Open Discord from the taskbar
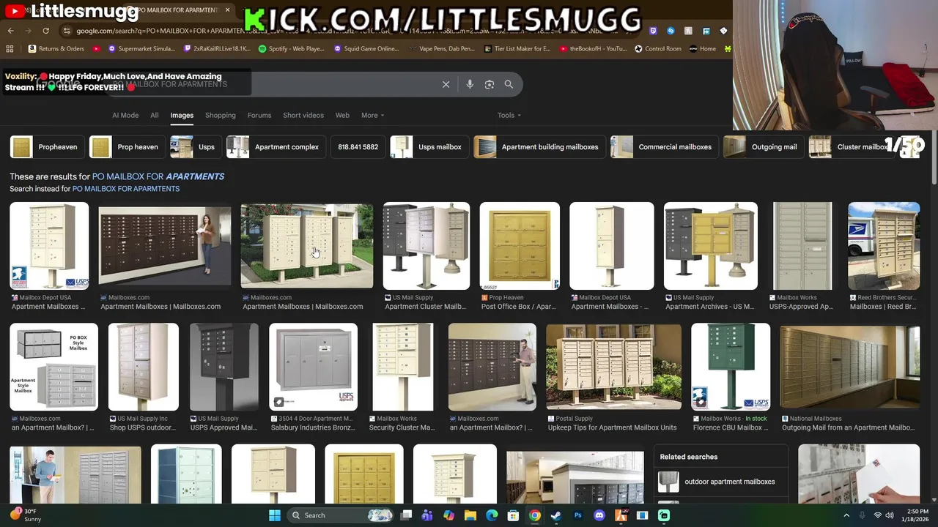Image resolution: width=938 pixels, height=527 pixels. click(599, 515)
